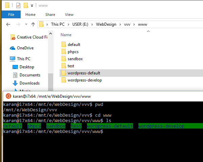Click the test folder's icon

pos(64,66)
